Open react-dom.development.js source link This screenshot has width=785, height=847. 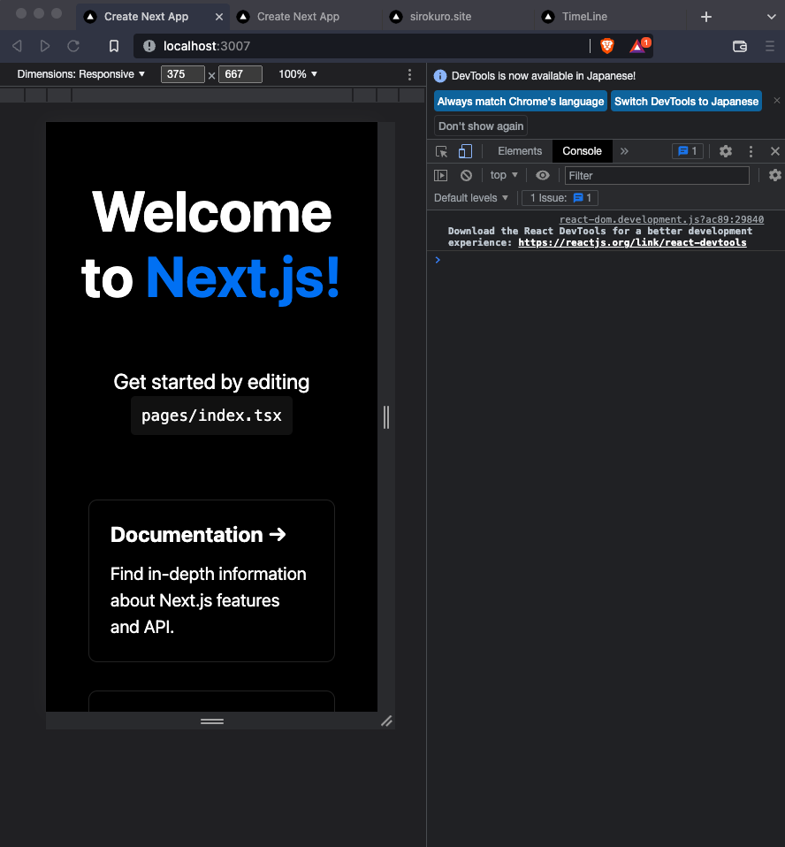(661, 219)
